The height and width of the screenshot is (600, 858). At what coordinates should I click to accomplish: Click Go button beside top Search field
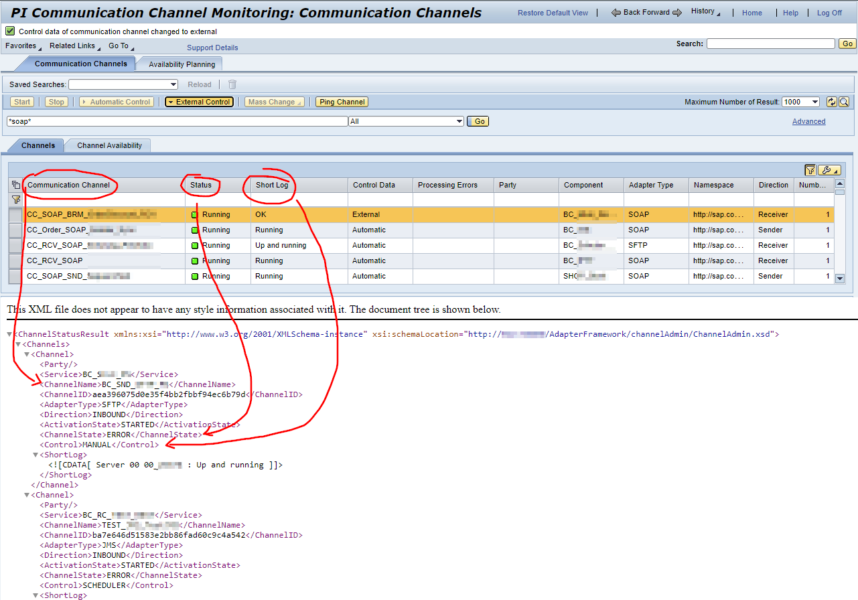[847, 44]
